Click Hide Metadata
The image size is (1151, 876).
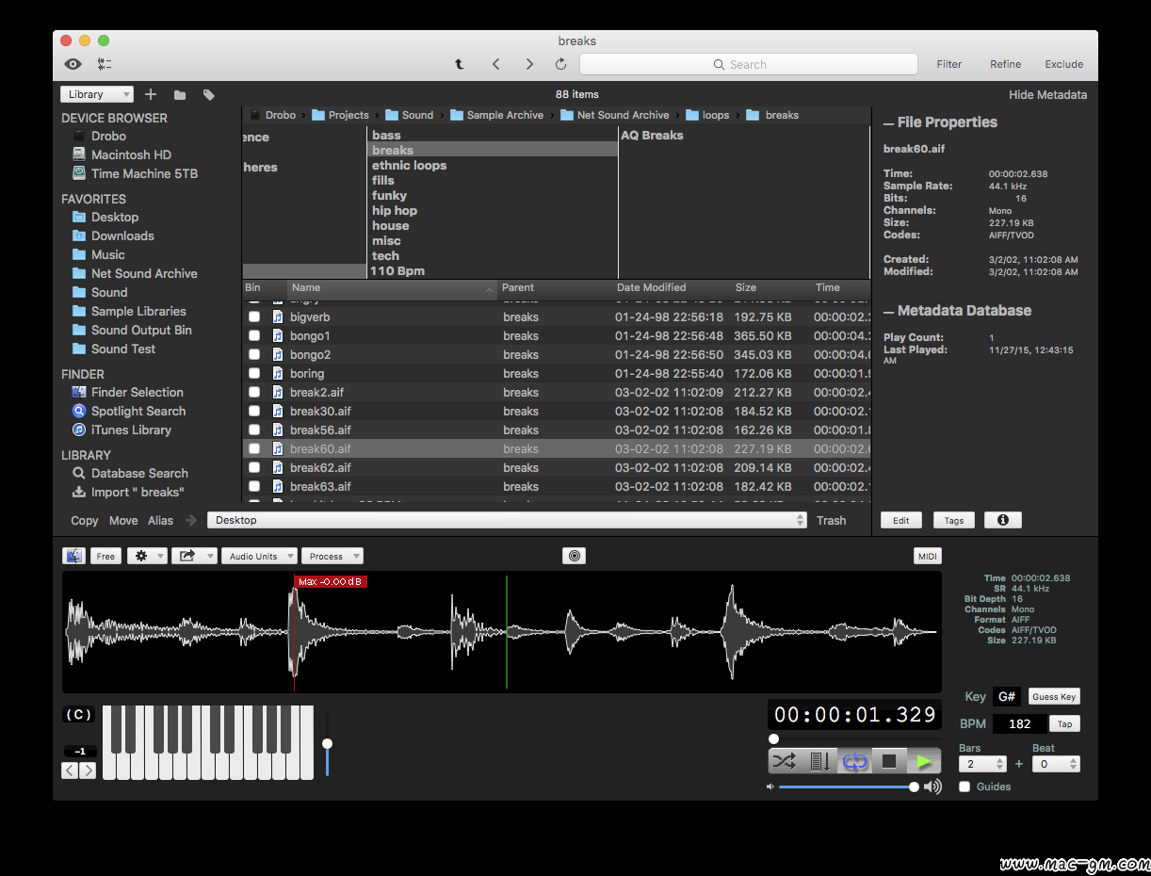click(1047, 94)
